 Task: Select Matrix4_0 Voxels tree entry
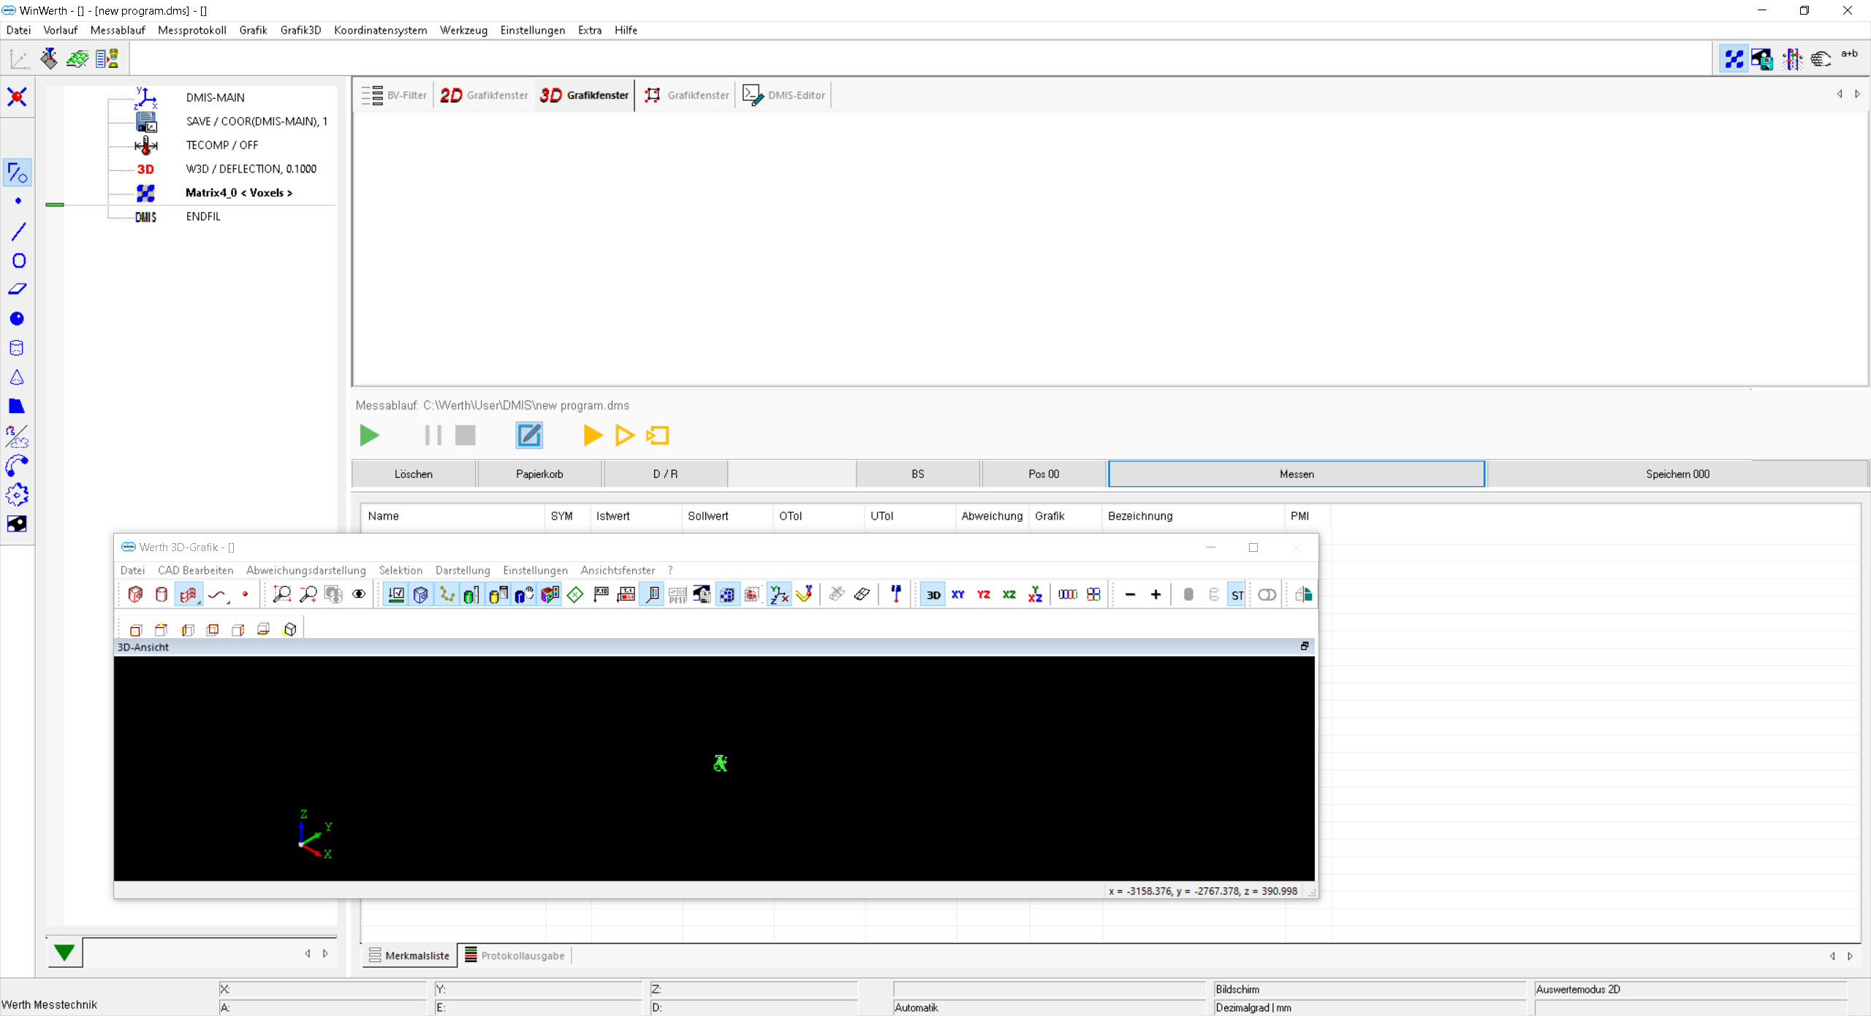(x=238, y=193)
